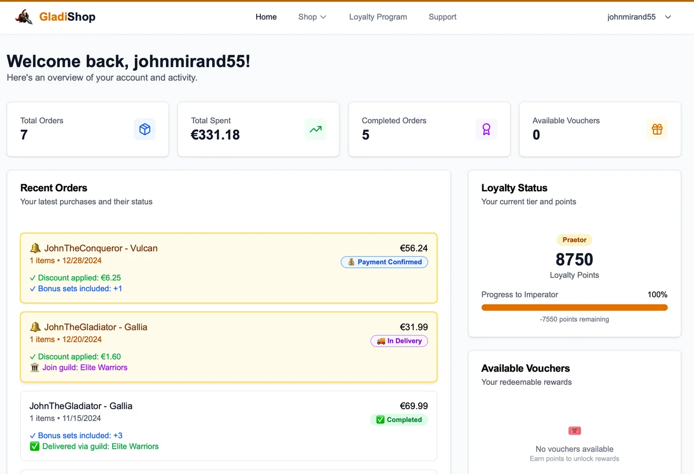
Task: Click the Praetor tier badge
Action: coord(574,240)
